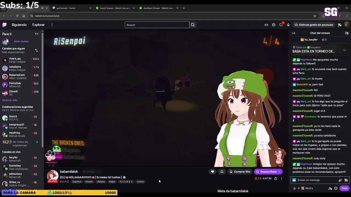
Task: Send message with the Chat button
Action: [344, 188]
